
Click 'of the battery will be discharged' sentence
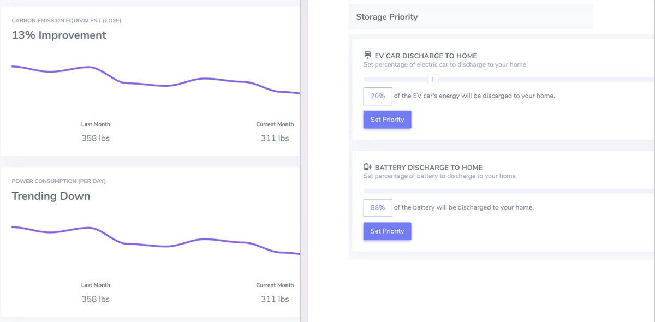coord(463,208)
